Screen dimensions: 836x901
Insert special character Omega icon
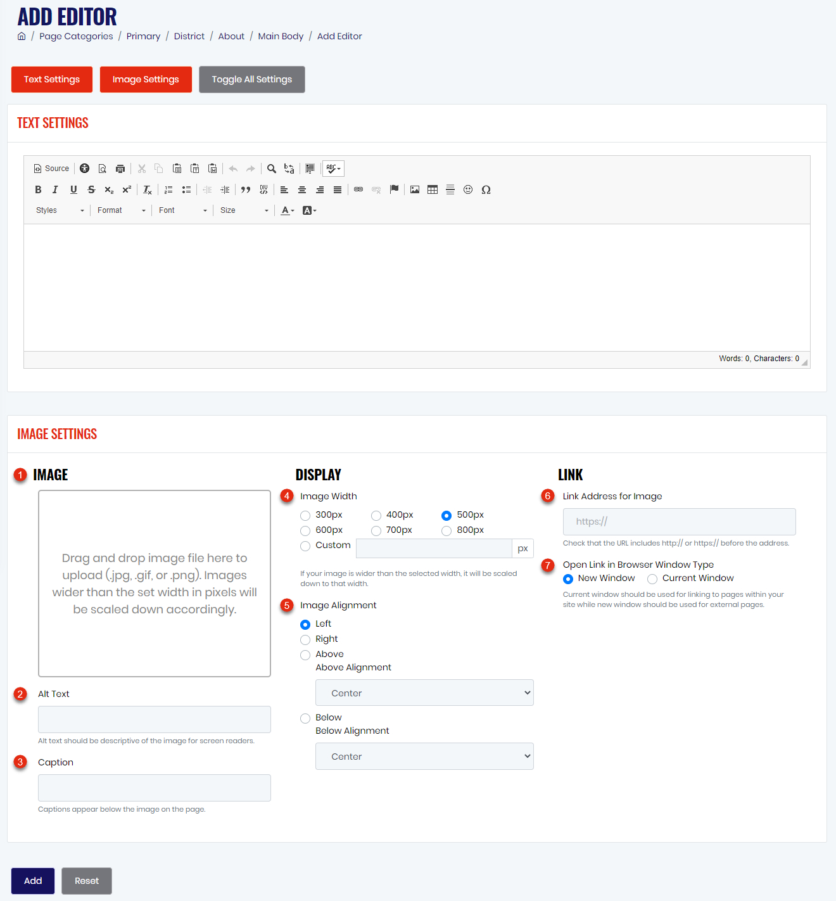(x=486, y=189)
